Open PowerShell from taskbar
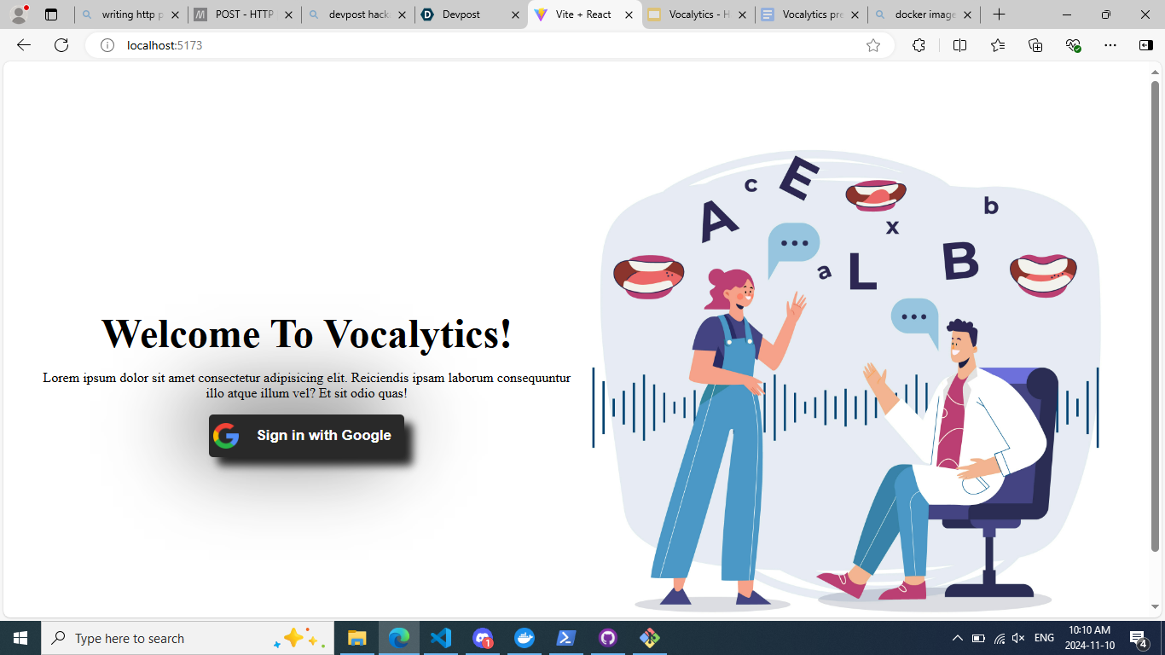This screenshot has width=1165, height=655. (x=565, y=638)
